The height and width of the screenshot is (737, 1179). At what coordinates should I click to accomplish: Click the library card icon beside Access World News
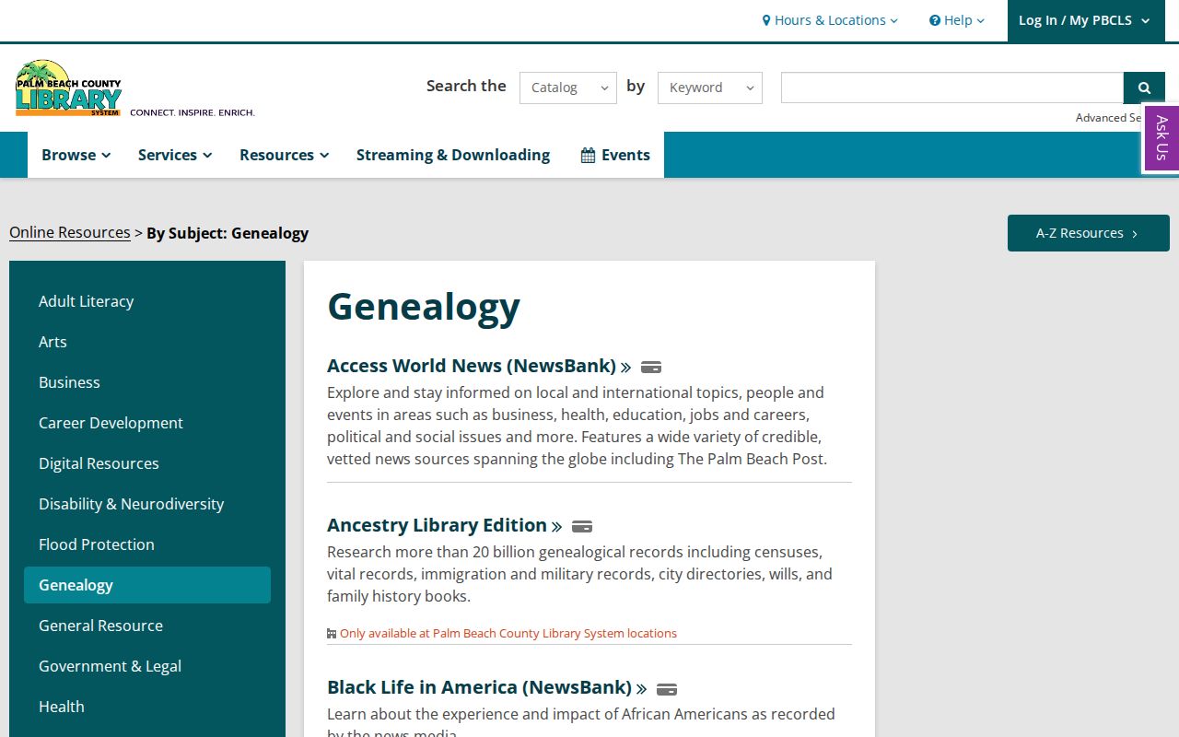click(651, 368)
